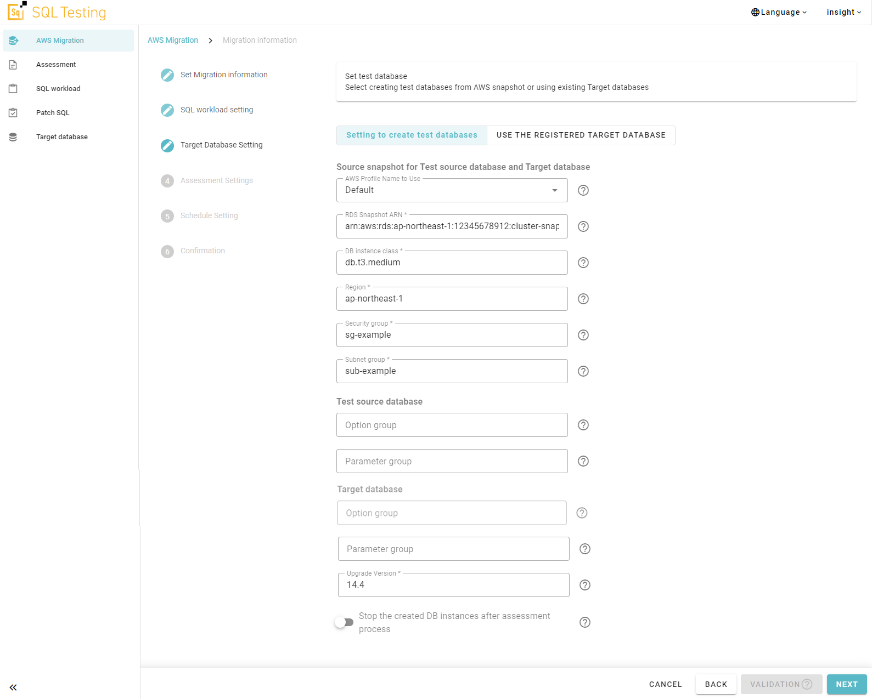Open the insight user dropdown
The image size is (872, 699).
click(x=844, y=12)
